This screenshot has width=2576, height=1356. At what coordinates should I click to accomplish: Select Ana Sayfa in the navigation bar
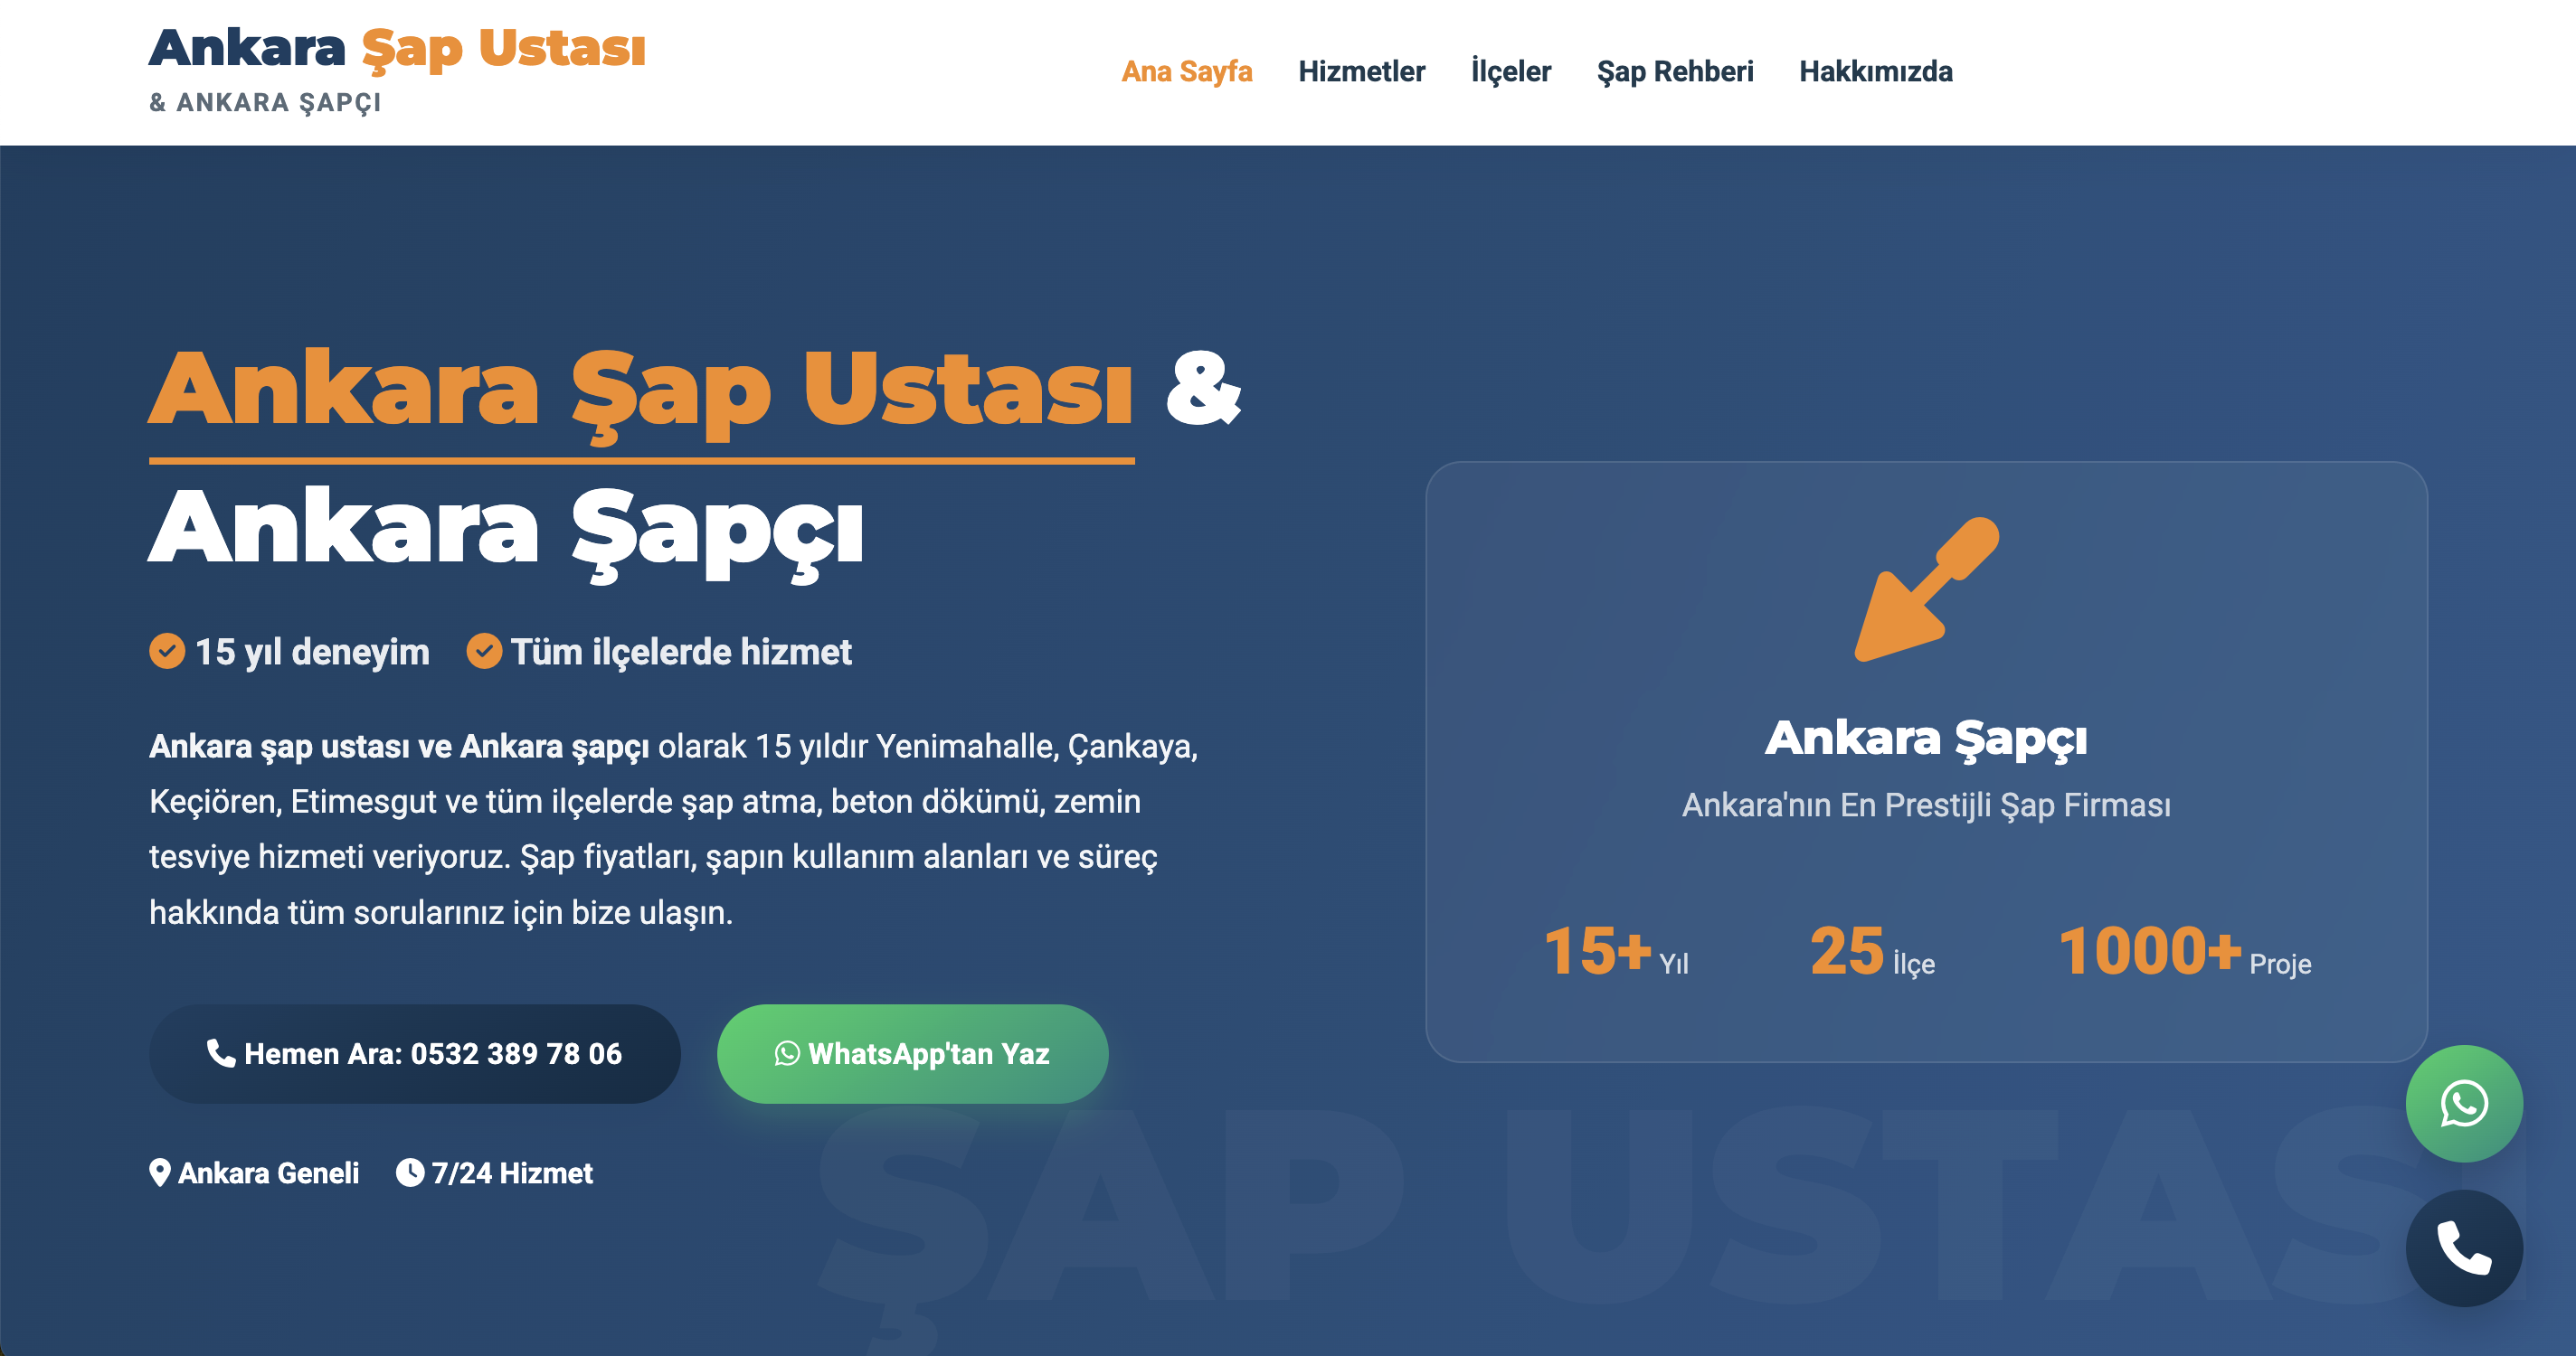[x=1187, y=71]
